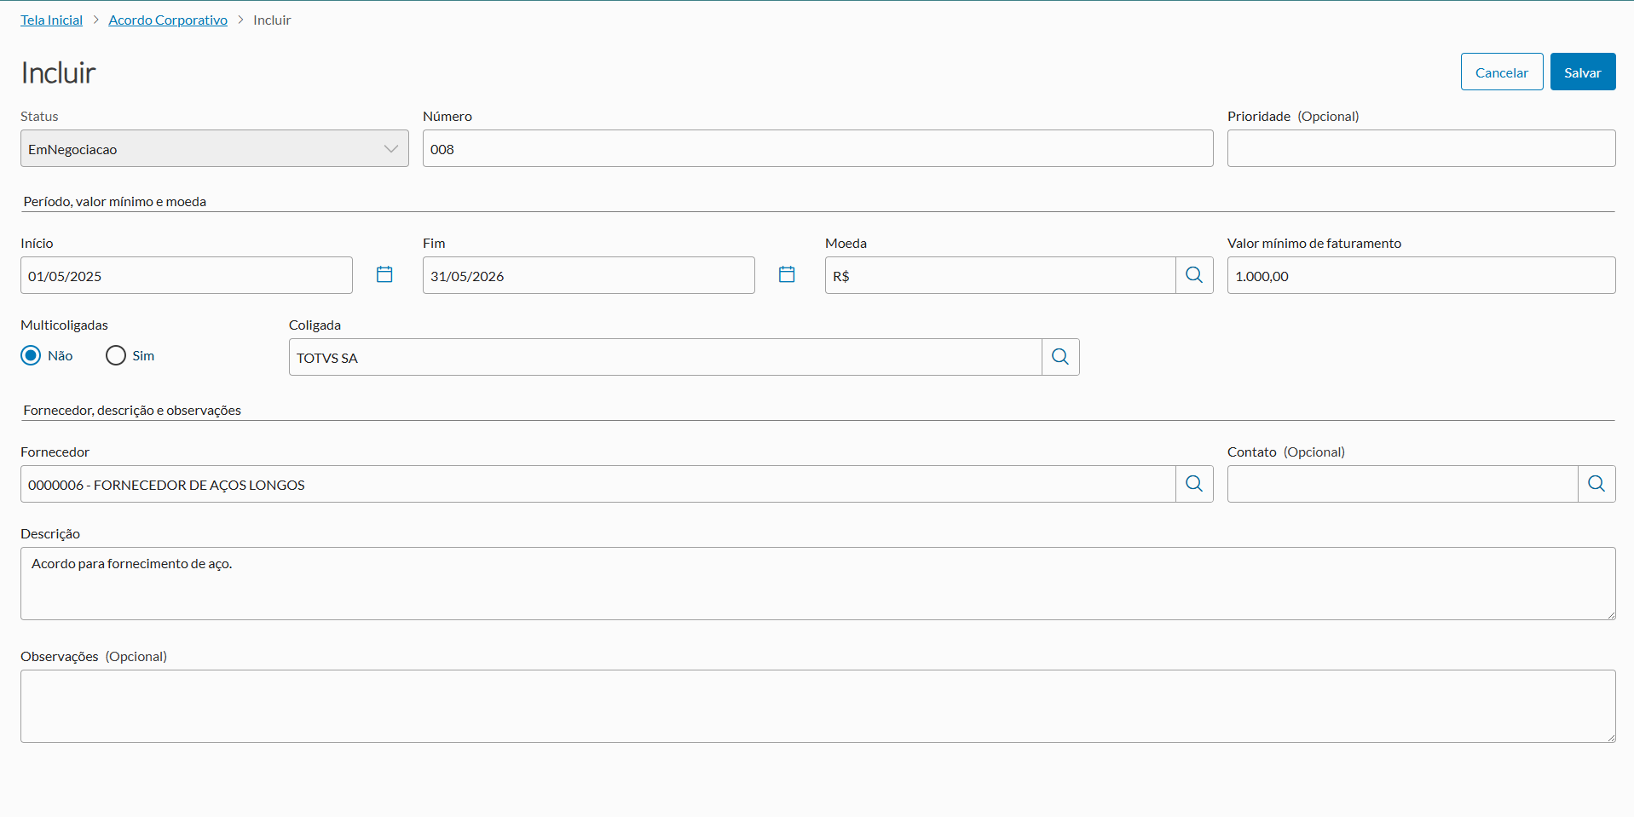This screenshot has height=817, width=1634.
Task: Go to Tela Inicial breadcrumb link
Action: (51, 20)
